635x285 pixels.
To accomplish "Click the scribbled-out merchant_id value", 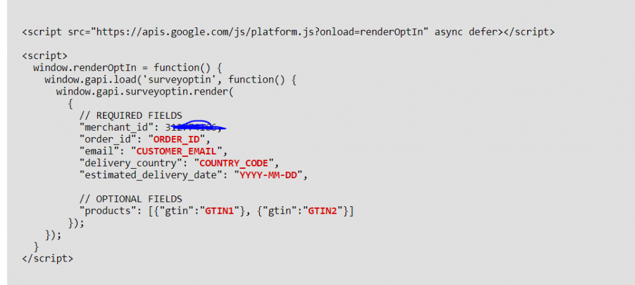I will 195,127.
